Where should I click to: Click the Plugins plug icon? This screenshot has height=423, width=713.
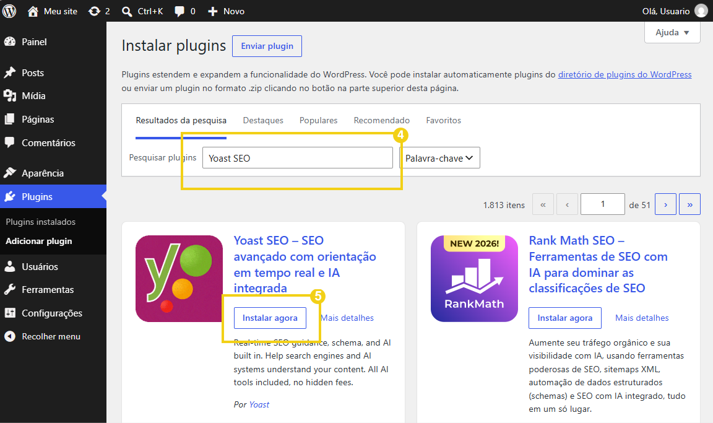tap(9, 197)
